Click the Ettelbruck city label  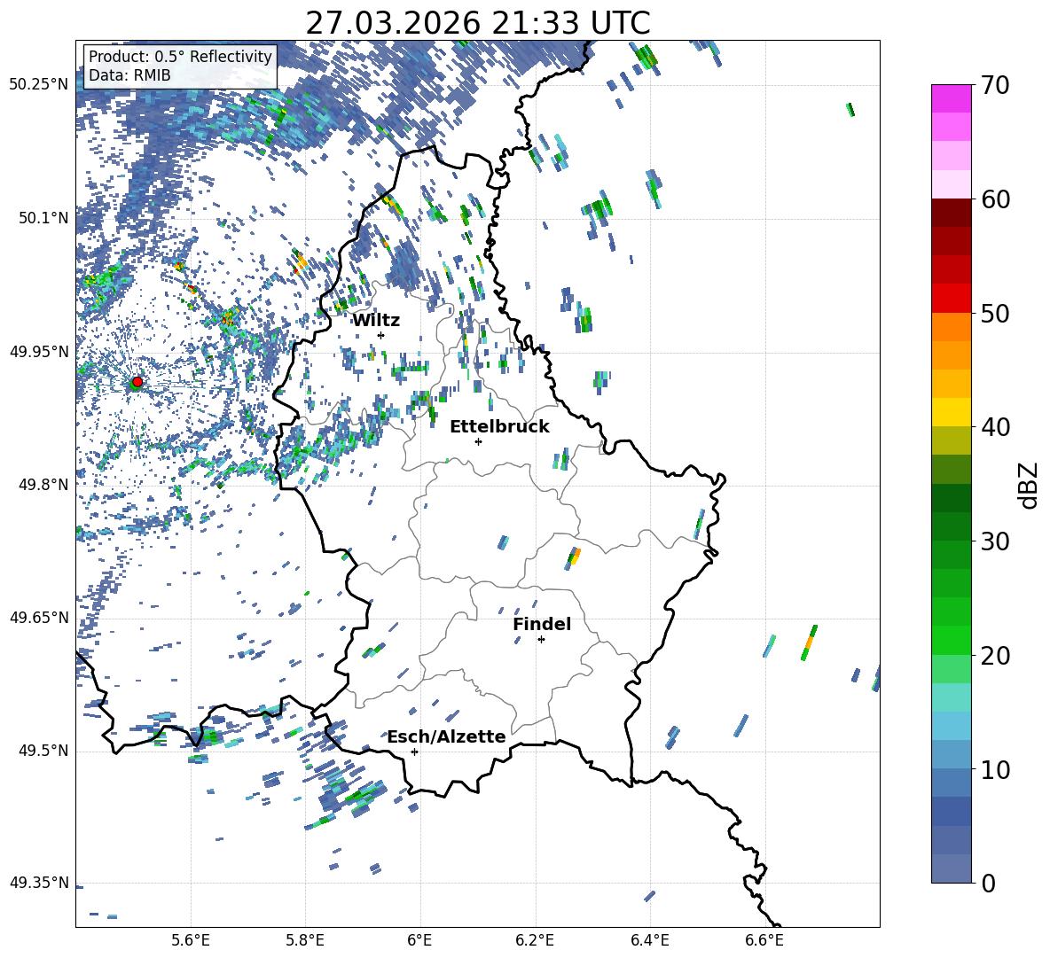click(499, 427)
